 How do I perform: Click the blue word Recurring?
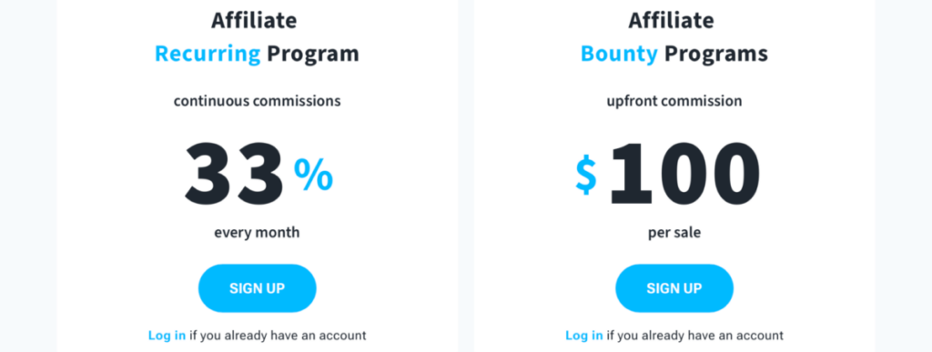pos(208,54)
